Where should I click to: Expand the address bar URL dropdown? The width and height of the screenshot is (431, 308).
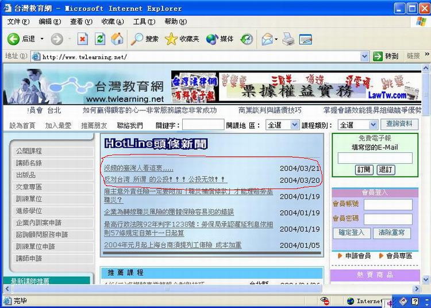click(x=364, y=56)
